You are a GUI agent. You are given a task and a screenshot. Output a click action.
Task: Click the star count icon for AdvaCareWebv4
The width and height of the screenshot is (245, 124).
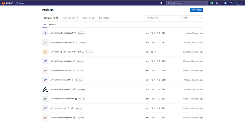(147, 33)
